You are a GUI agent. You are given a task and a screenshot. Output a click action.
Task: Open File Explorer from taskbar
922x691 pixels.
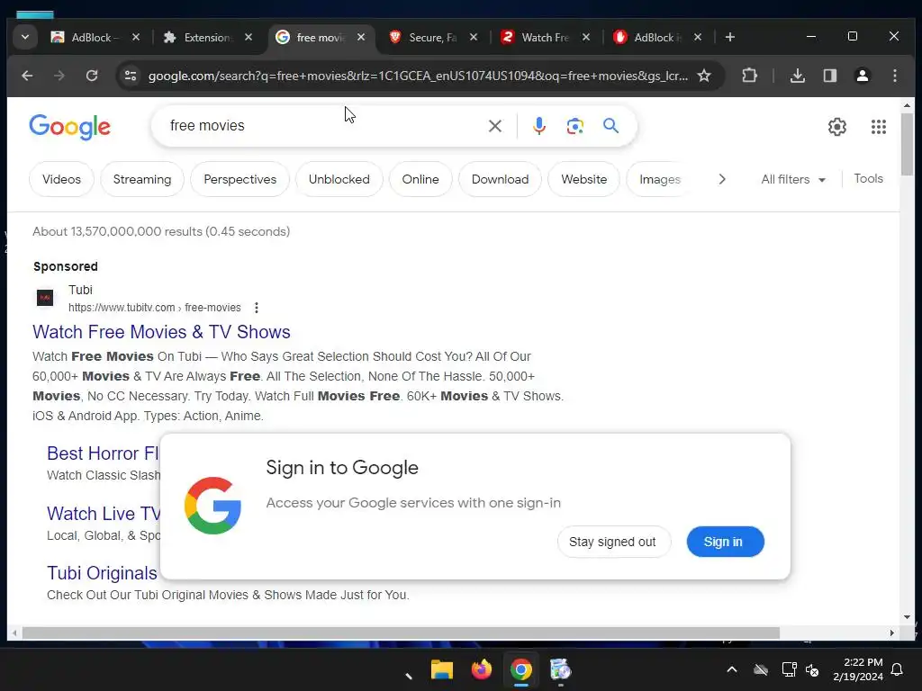click(441, 669)
